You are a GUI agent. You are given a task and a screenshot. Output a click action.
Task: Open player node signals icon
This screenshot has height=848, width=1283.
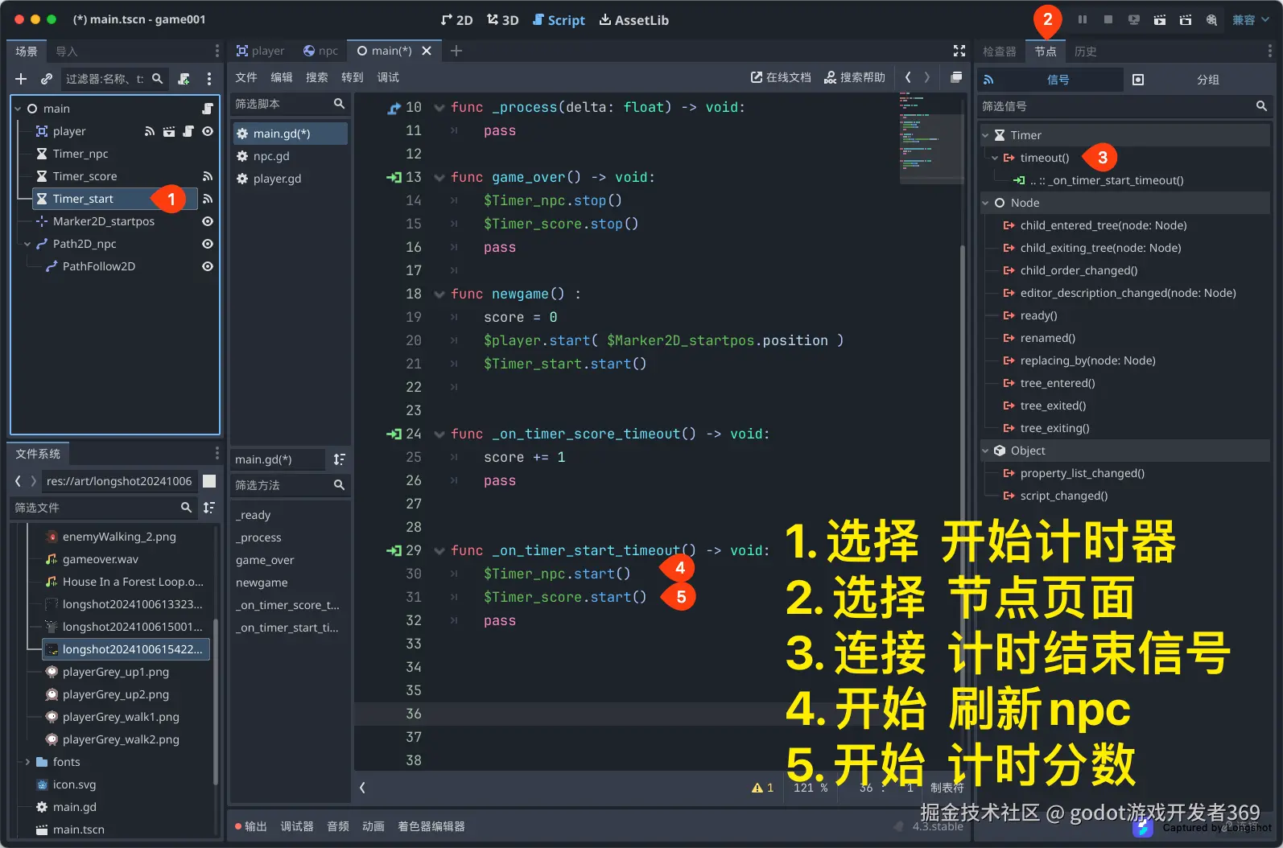149,131
